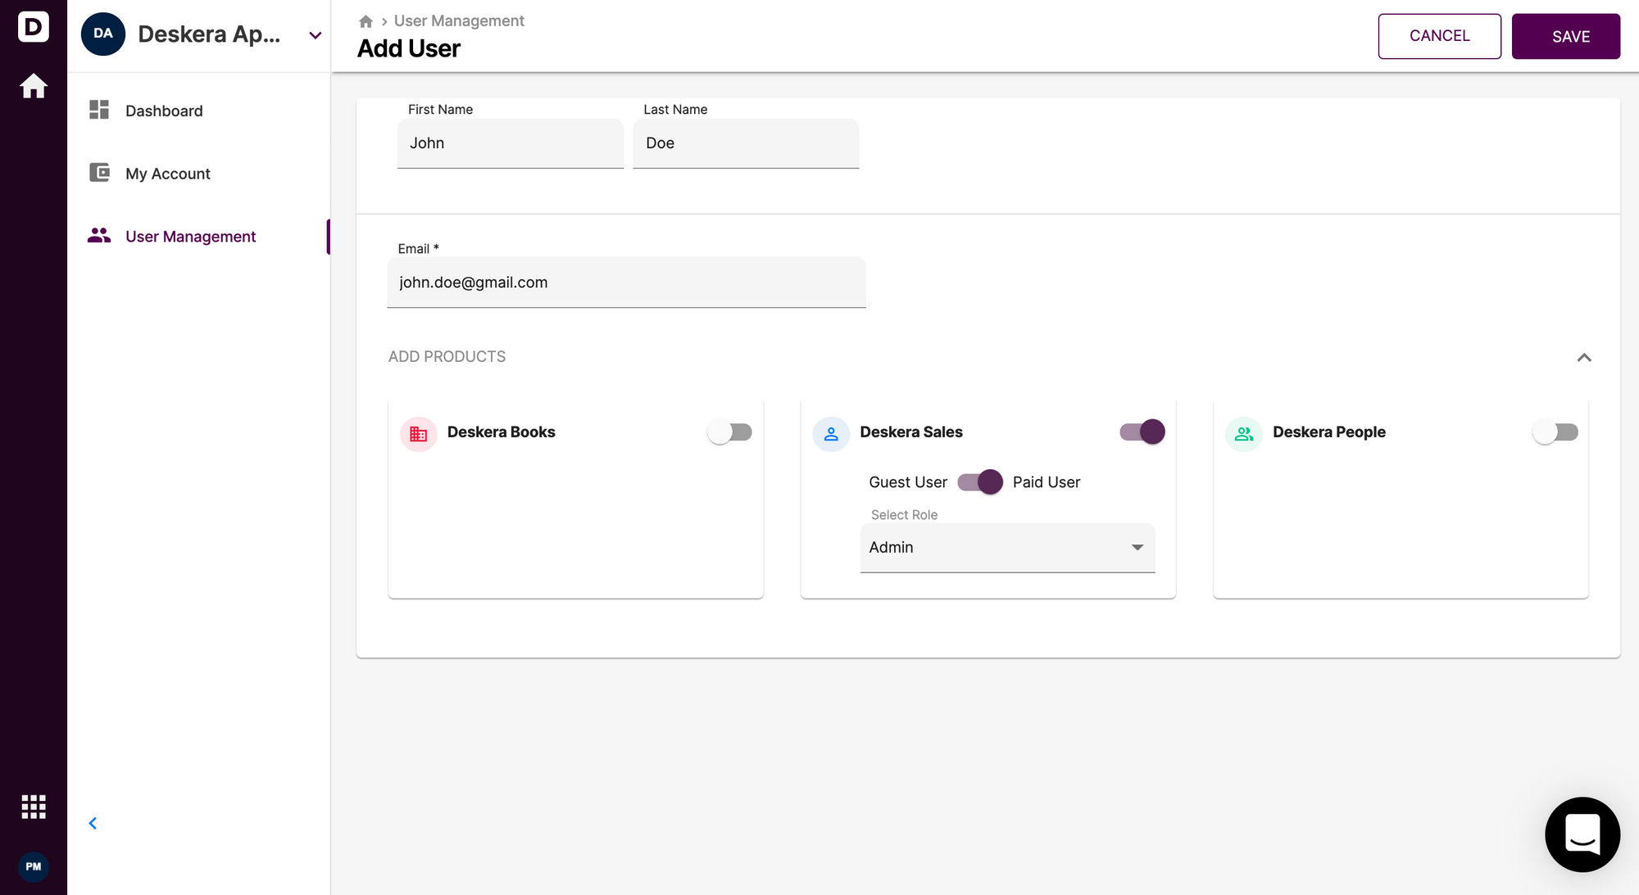This screenshot has width=1639, height=895.
Task: Open the organization switcher dropdown arrow
Action: tap(315, 35)
